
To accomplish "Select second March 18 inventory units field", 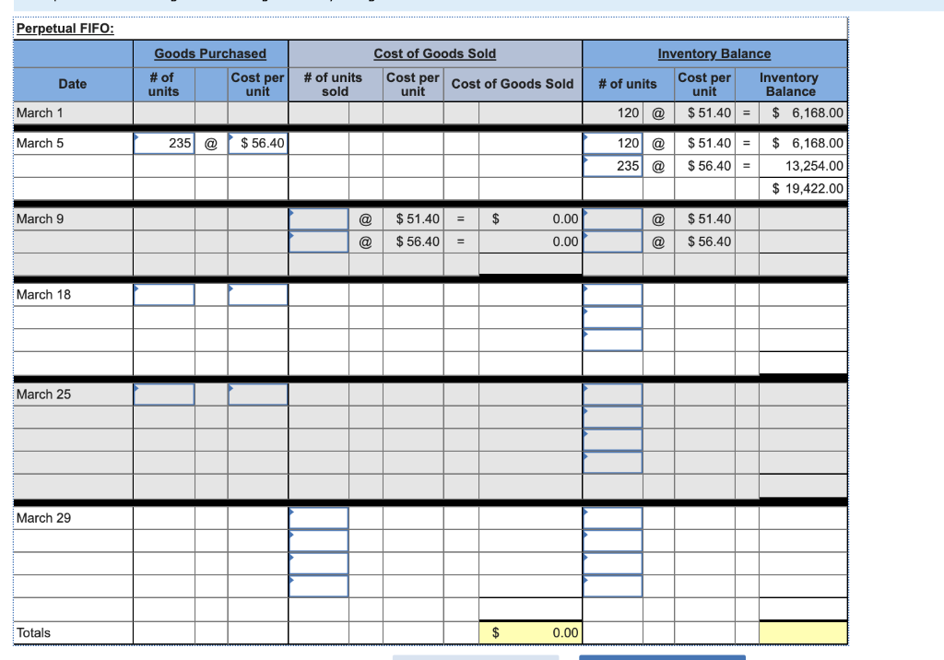I will click(x=612, y=317).
